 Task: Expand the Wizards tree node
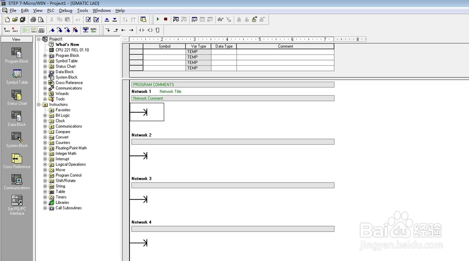(45, 94)
